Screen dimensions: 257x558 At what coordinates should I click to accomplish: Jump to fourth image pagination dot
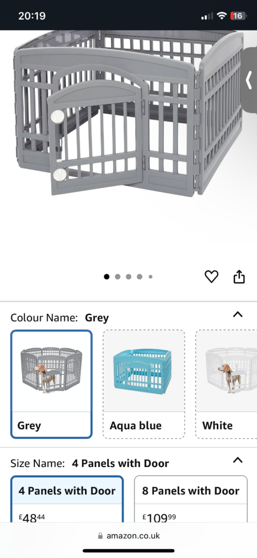pyautogui.click(x=140, y=277)
